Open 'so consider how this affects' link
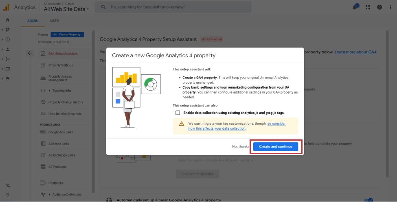 coord(237,126)
